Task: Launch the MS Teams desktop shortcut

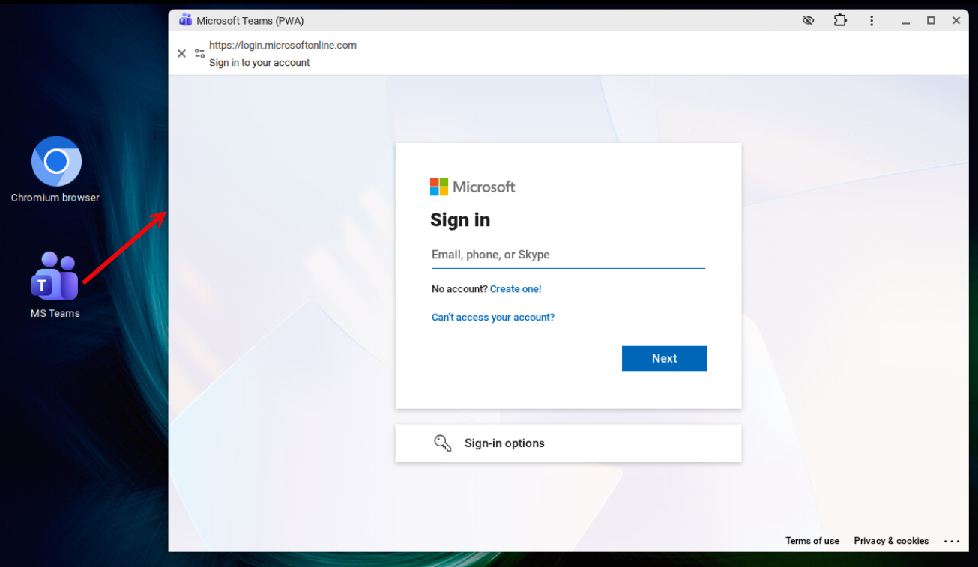Action: click(x=55, y=285)
